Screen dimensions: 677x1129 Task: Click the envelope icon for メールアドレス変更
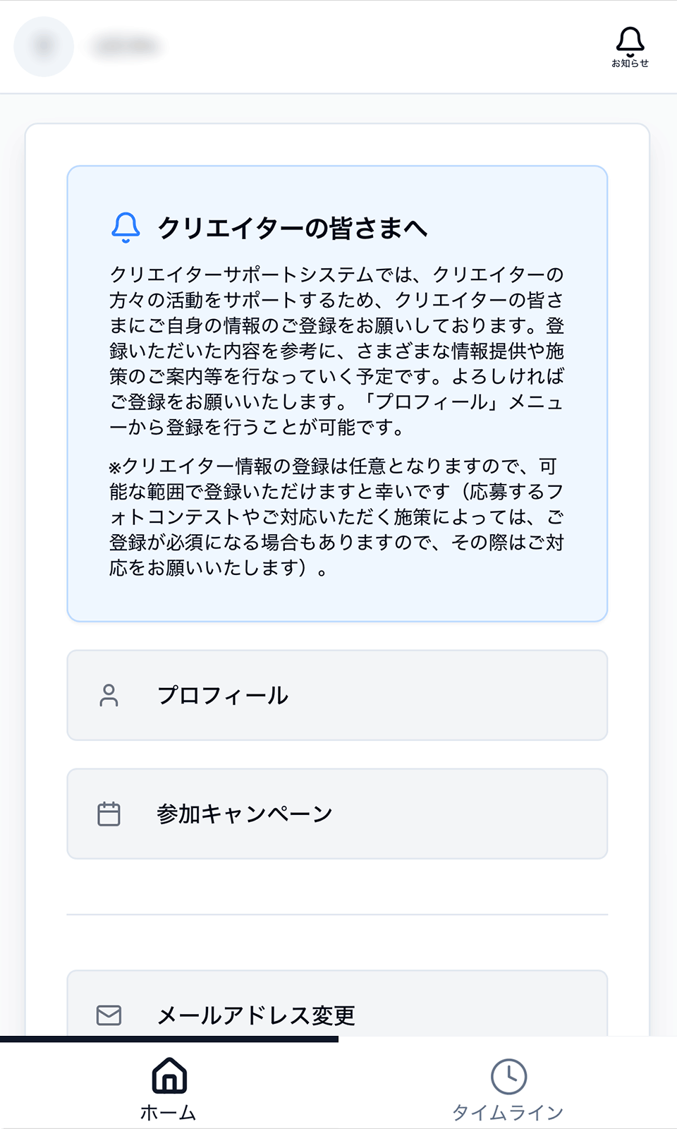[x=109, y=1015]
